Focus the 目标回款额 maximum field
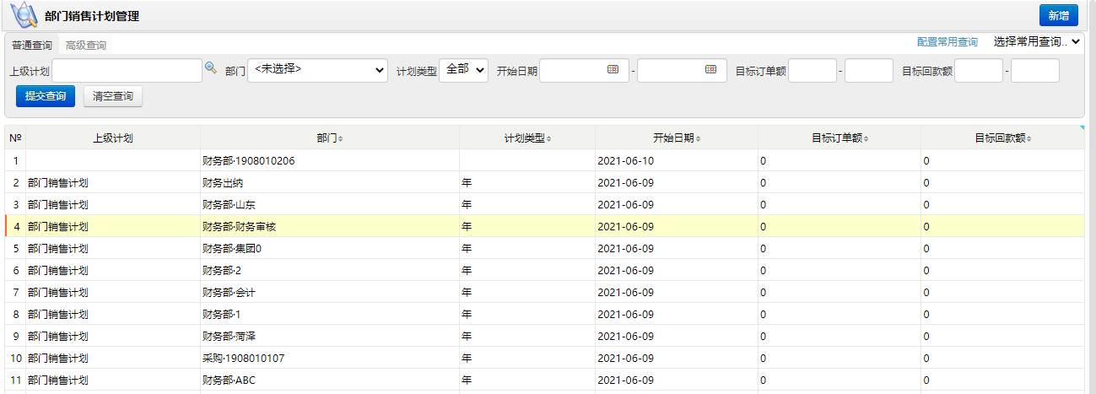 1035,71
